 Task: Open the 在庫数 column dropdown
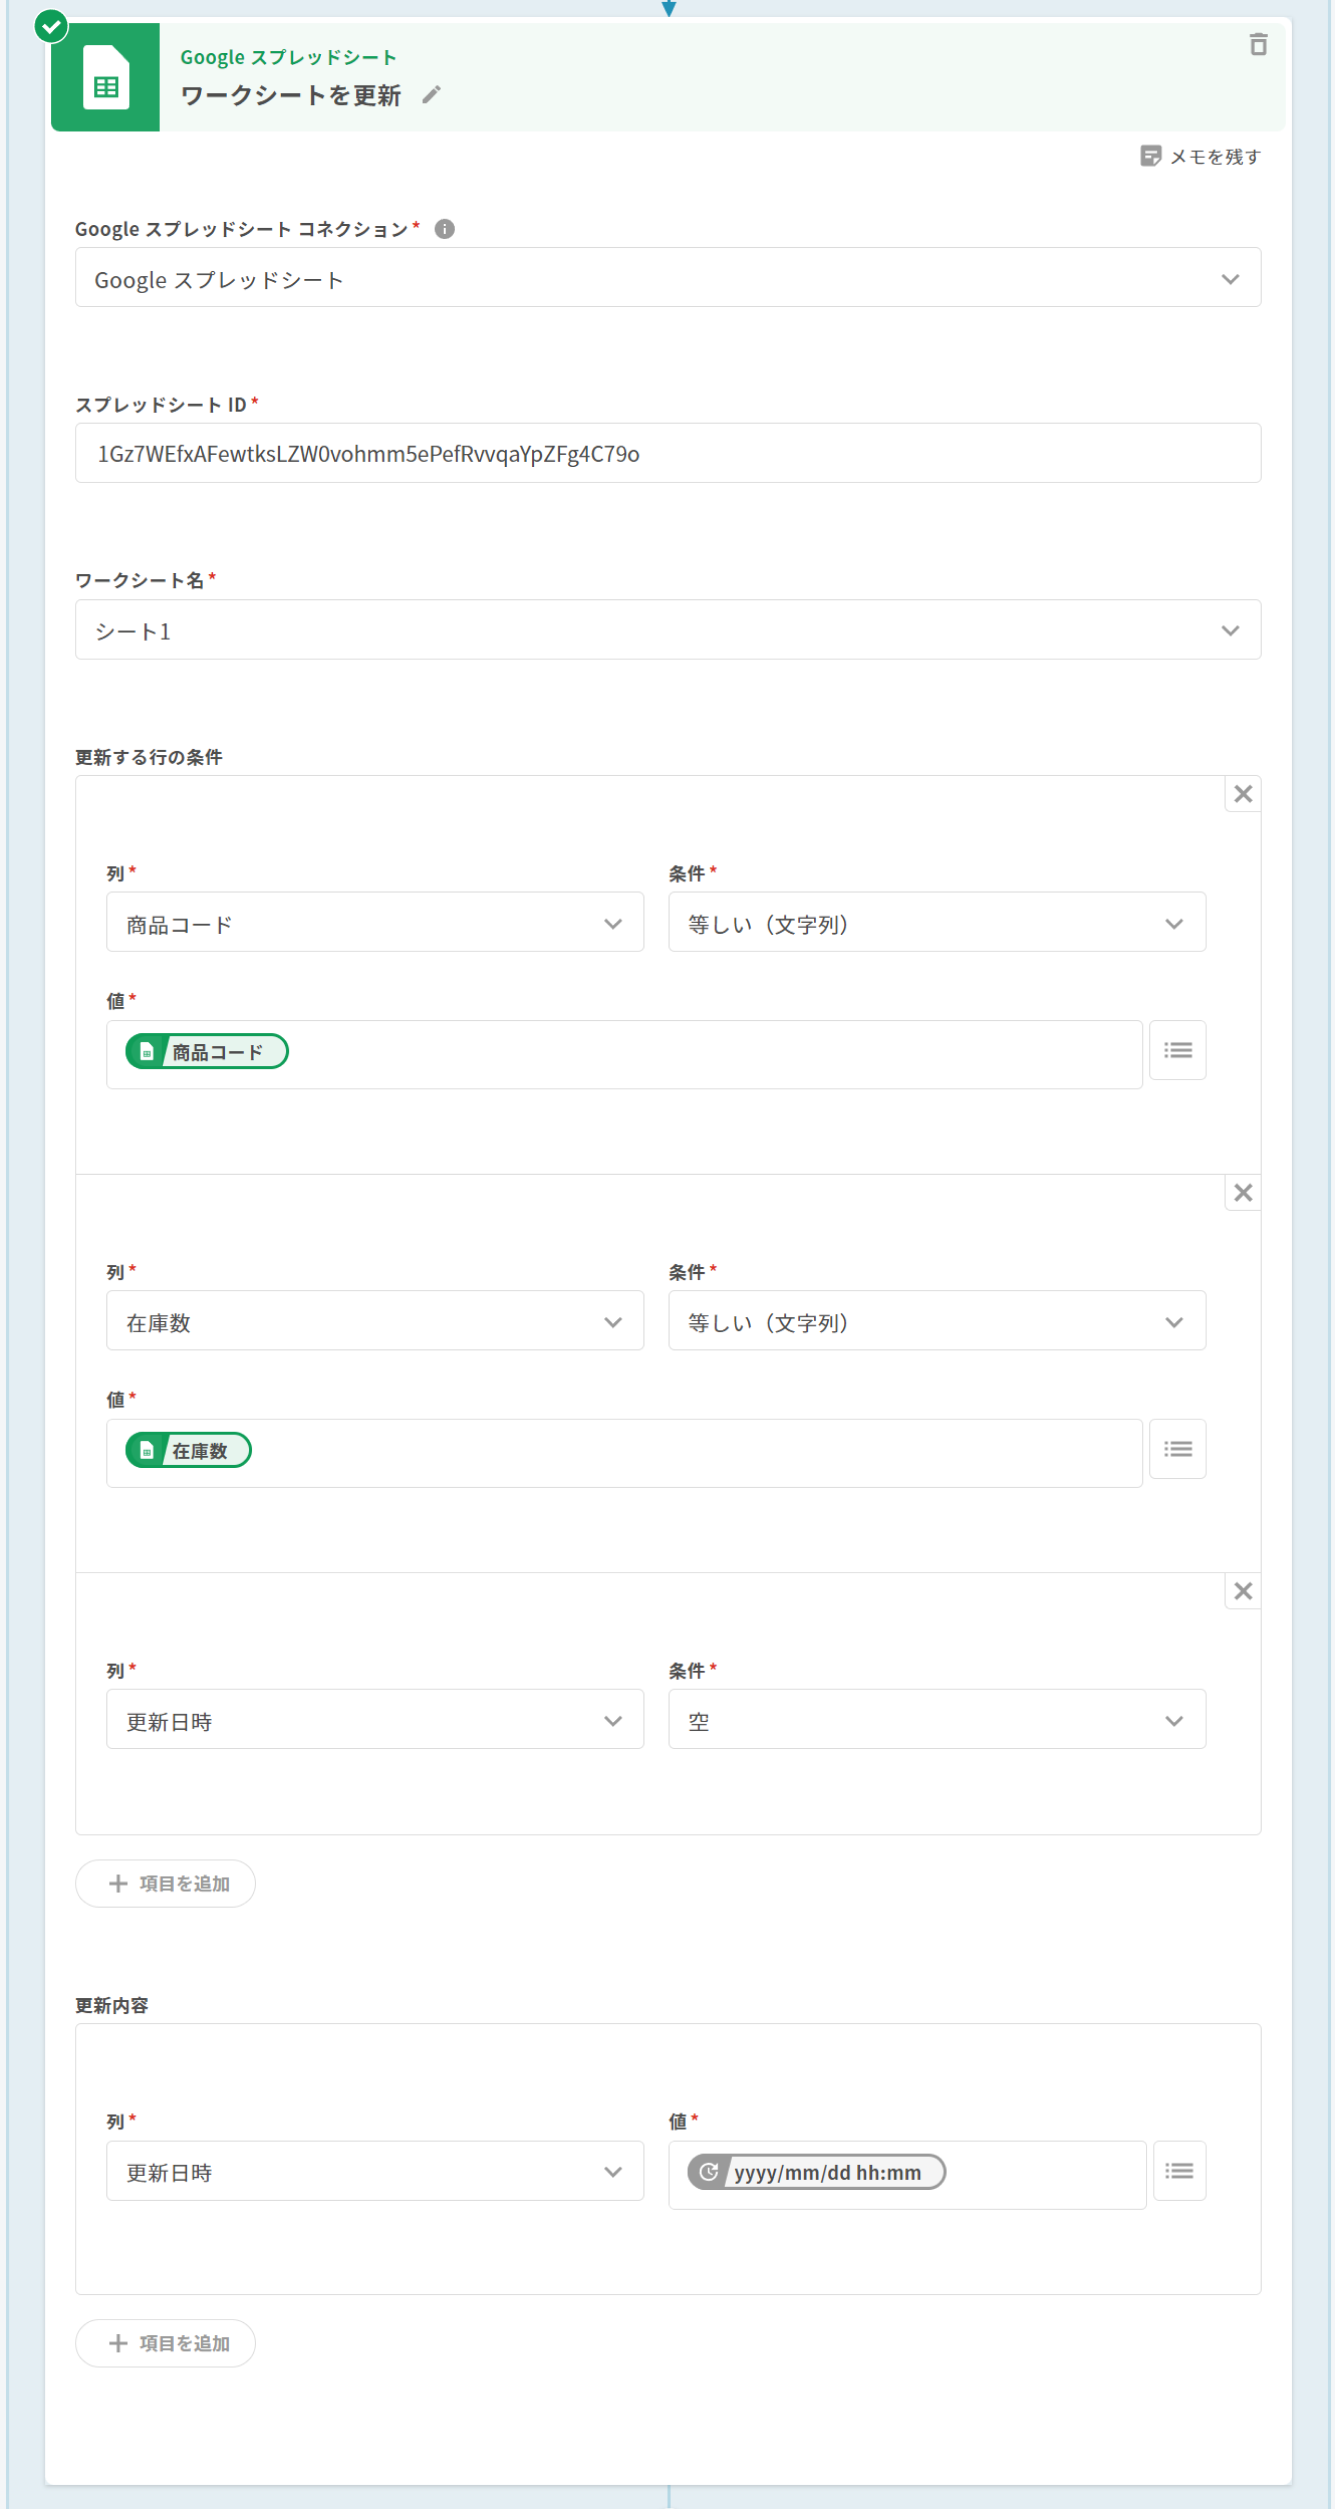374,1321
